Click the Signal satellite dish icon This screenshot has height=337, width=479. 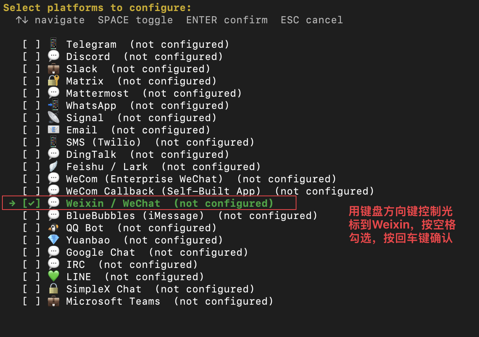click(53, 118)
